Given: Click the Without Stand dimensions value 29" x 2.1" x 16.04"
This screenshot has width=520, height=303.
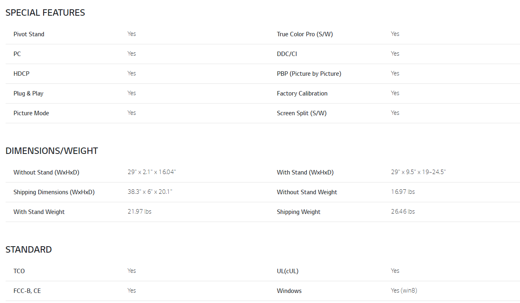Looking at the screenshot, I should [151, 172].
